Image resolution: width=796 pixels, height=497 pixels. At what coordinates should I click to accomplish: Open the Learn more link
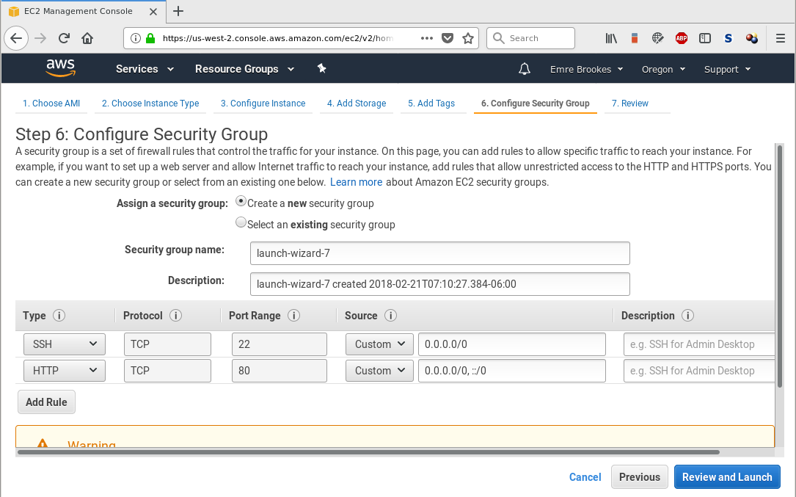356,182
